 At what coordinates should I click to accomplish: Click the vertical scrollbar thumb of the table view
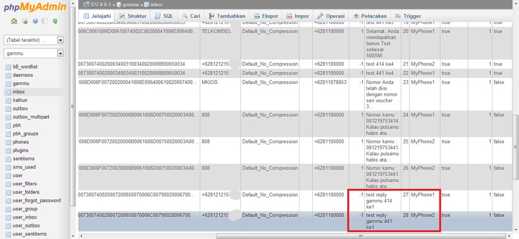[x=515, y=147]
